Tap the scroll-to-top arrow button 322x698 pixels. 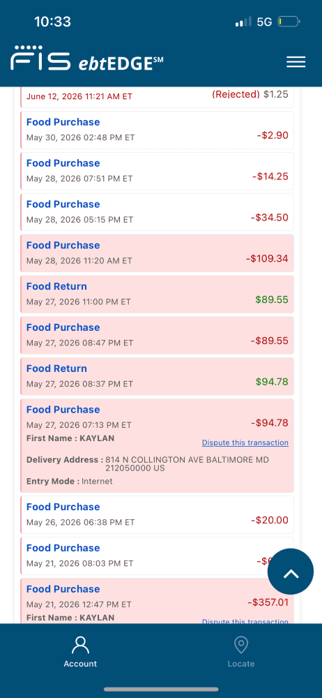[291, 572]
